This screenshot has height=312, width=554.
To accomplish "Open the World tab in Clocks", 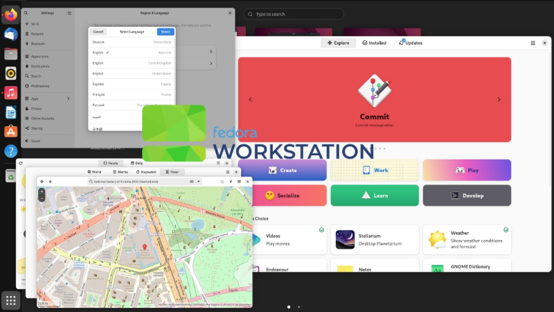I will tap(94, 172).
